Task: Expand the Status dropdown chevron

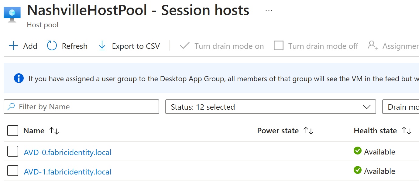Action: coord(367,107)
